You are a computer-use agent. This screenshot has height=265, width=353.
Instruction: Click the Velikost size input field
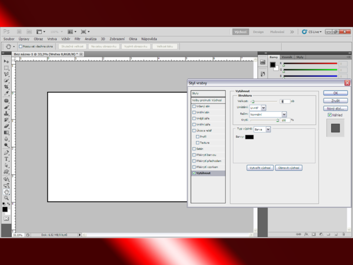point(286,101)
